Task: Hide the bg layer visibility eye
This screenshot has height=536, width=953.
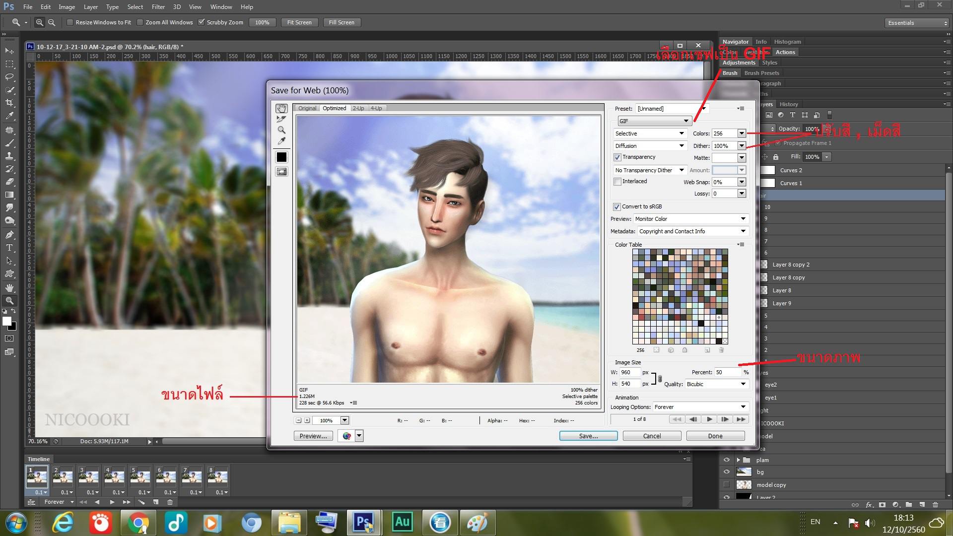Action: [727, 472]
